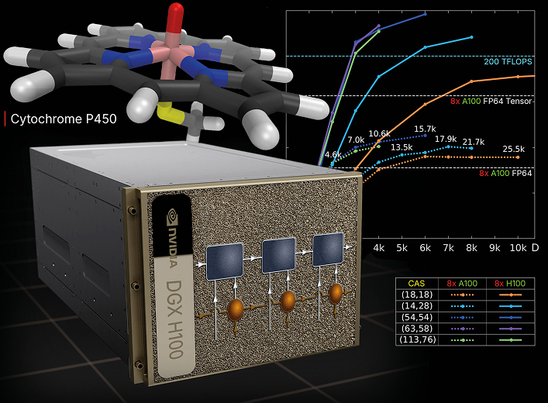Click the "15.7k" data label on the chart
This screenshot has width=548, height=403.
pos(425,129)
